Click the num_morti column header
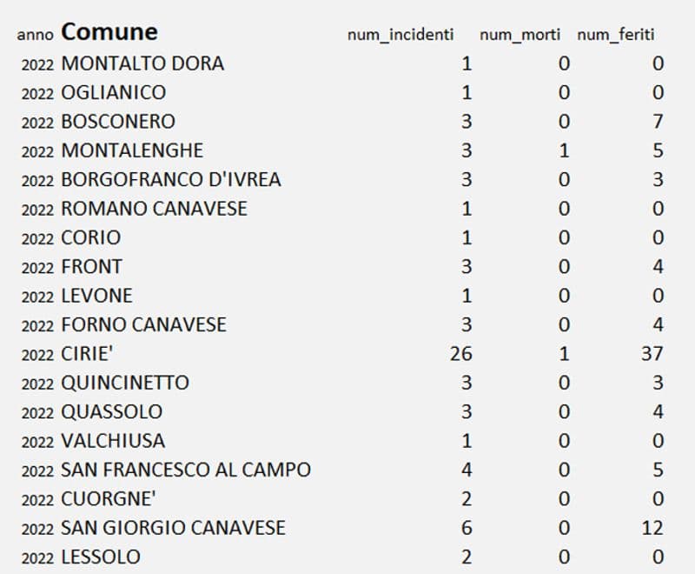 tap(521, 35)
